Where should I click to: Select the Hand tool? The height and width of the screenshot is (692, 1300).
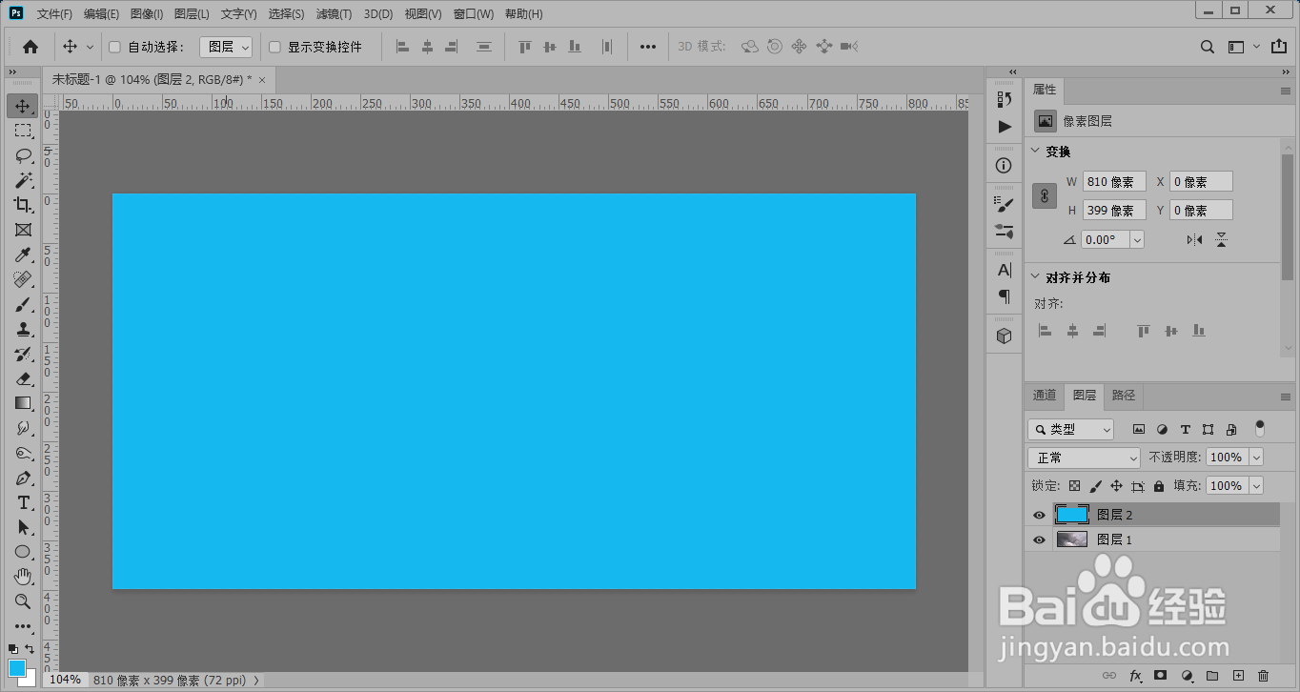coord(23,577)
